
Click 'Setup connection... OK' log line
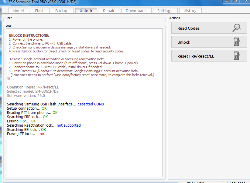27,108
